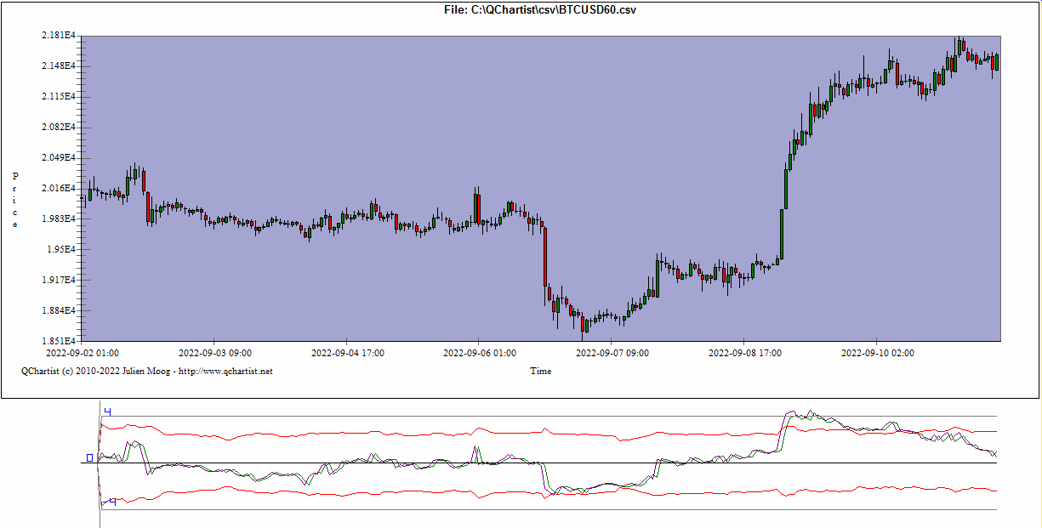This screenshot has width=1042, height=528.
Task: Click the 2.181E4 price axis label
Action: [x=59, y=36]
